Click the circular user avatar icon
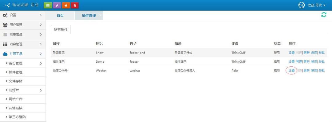 302,5
